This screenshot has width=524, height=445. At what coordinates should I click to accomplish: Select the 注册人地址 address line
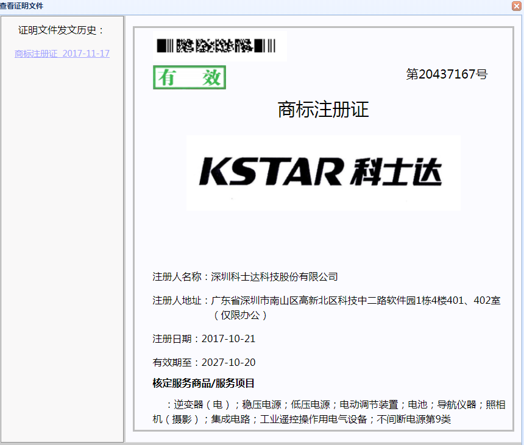pos(327,301)
